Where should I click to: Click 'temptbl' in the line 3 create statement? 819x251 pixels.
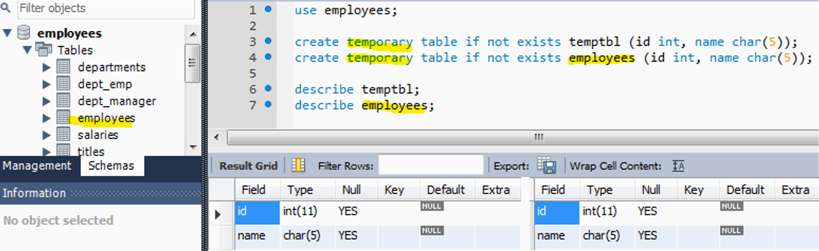(x=595, y=42)
